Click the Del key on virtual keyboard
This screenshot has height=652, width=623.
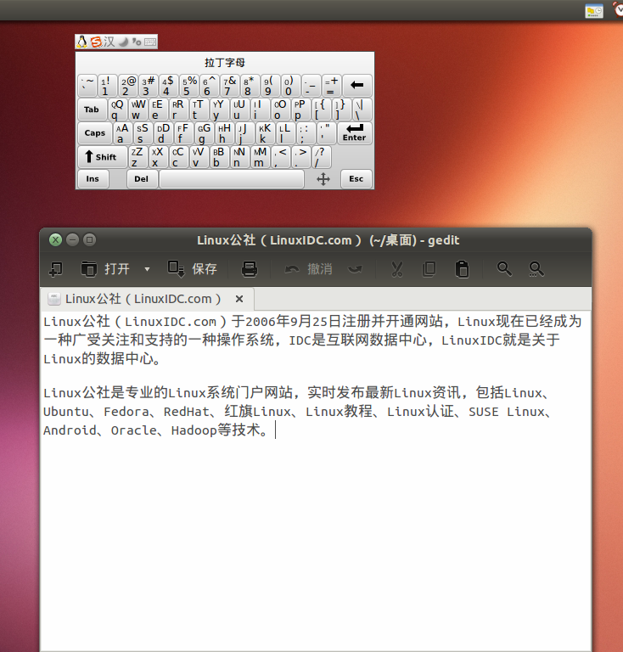142,179
